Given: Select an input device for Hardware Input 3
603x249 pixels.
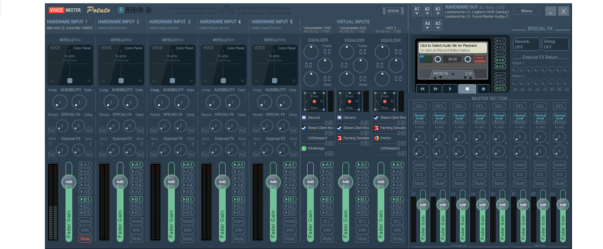Looking at the screenshot, I should 163,28.
